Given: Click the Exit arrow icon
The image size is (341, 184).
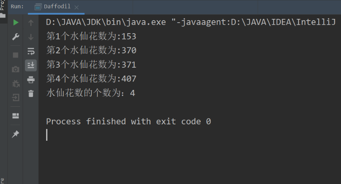Looking at the screenshot, I should coord(16,97).
